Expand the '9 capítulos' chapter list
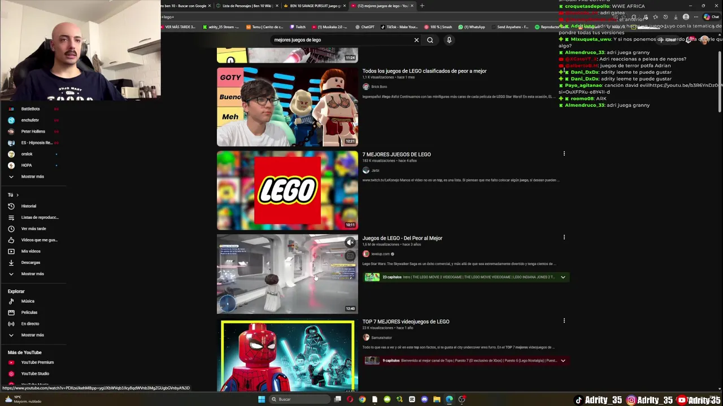This screenshot has width=723, height=406. coord(563,360)
